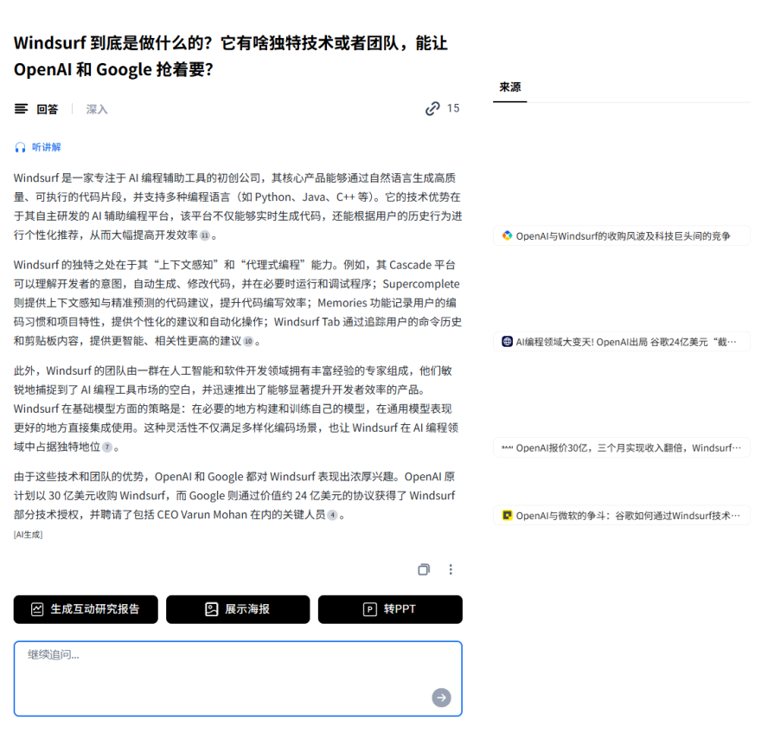Click the [AI生成] label
Image resolution: width=774 pixels, height=733 pixels.
point(29,535)
